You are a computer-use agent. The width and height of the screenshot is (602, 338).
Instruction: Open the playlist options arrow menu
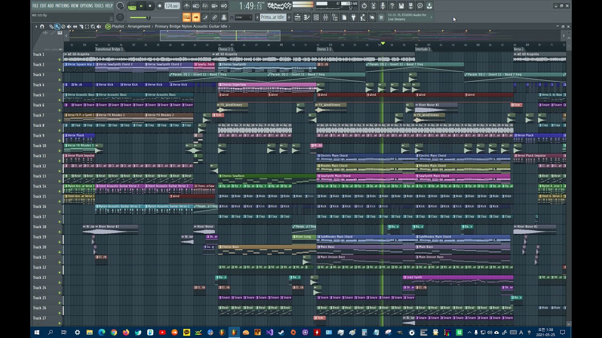[x=36, y=27]
